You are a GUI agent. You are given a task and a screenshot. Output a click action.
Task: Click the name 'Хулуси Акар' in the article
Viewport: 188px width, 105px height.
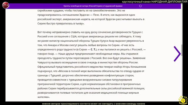click(107, 41)
